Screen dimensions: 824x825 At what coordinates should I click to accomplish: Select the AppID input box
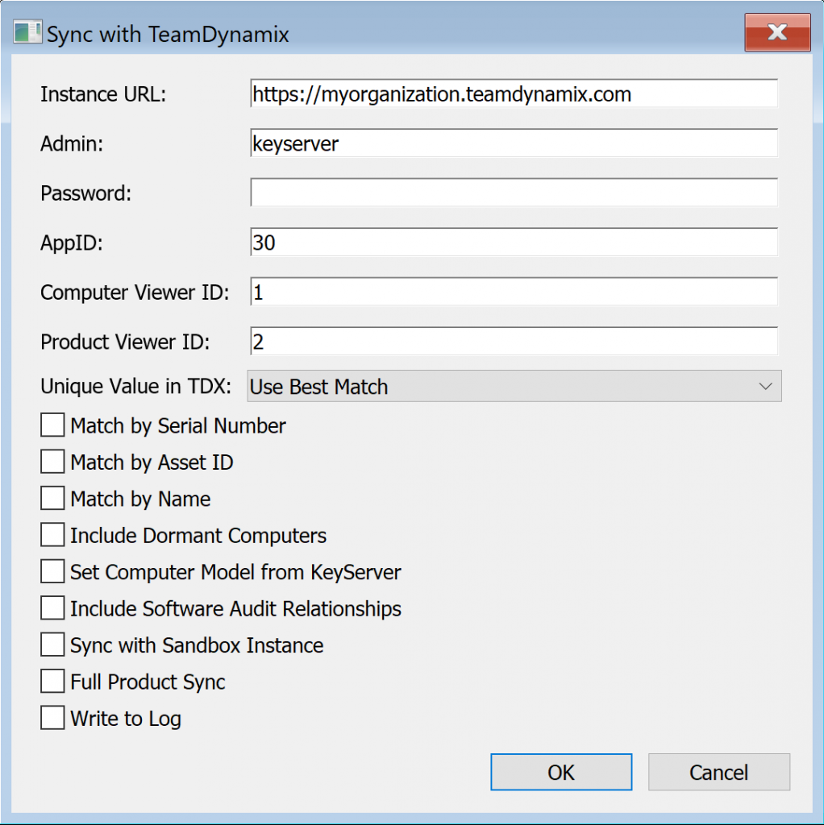point(514,242)
